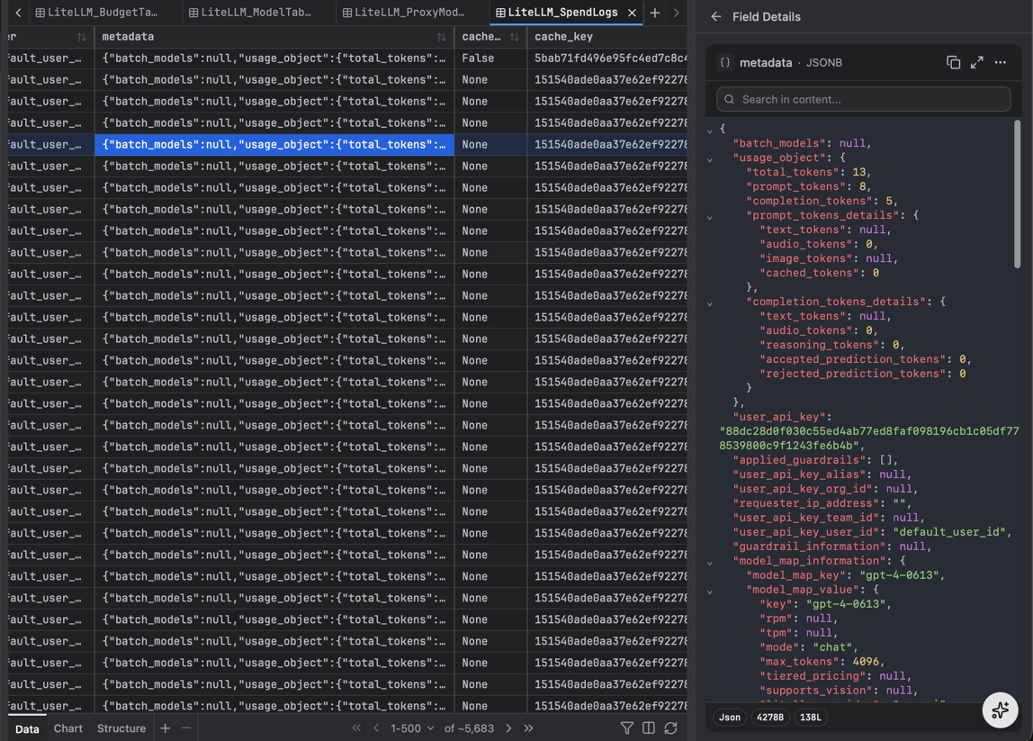The width and height of the screenshot is (1033, 741).
Task: Select the Data view tab
Action: (x=27, y=728)
